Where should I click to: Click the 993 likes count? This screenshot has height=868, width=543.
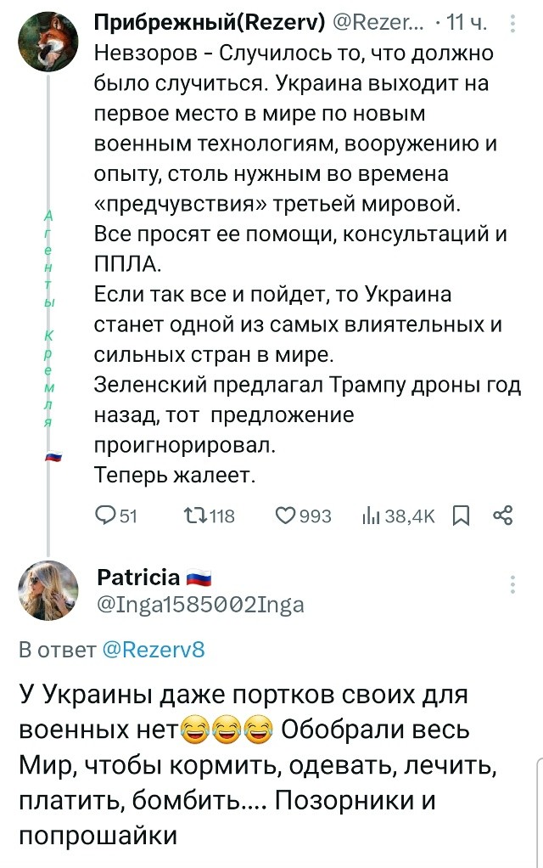point(316,516)
